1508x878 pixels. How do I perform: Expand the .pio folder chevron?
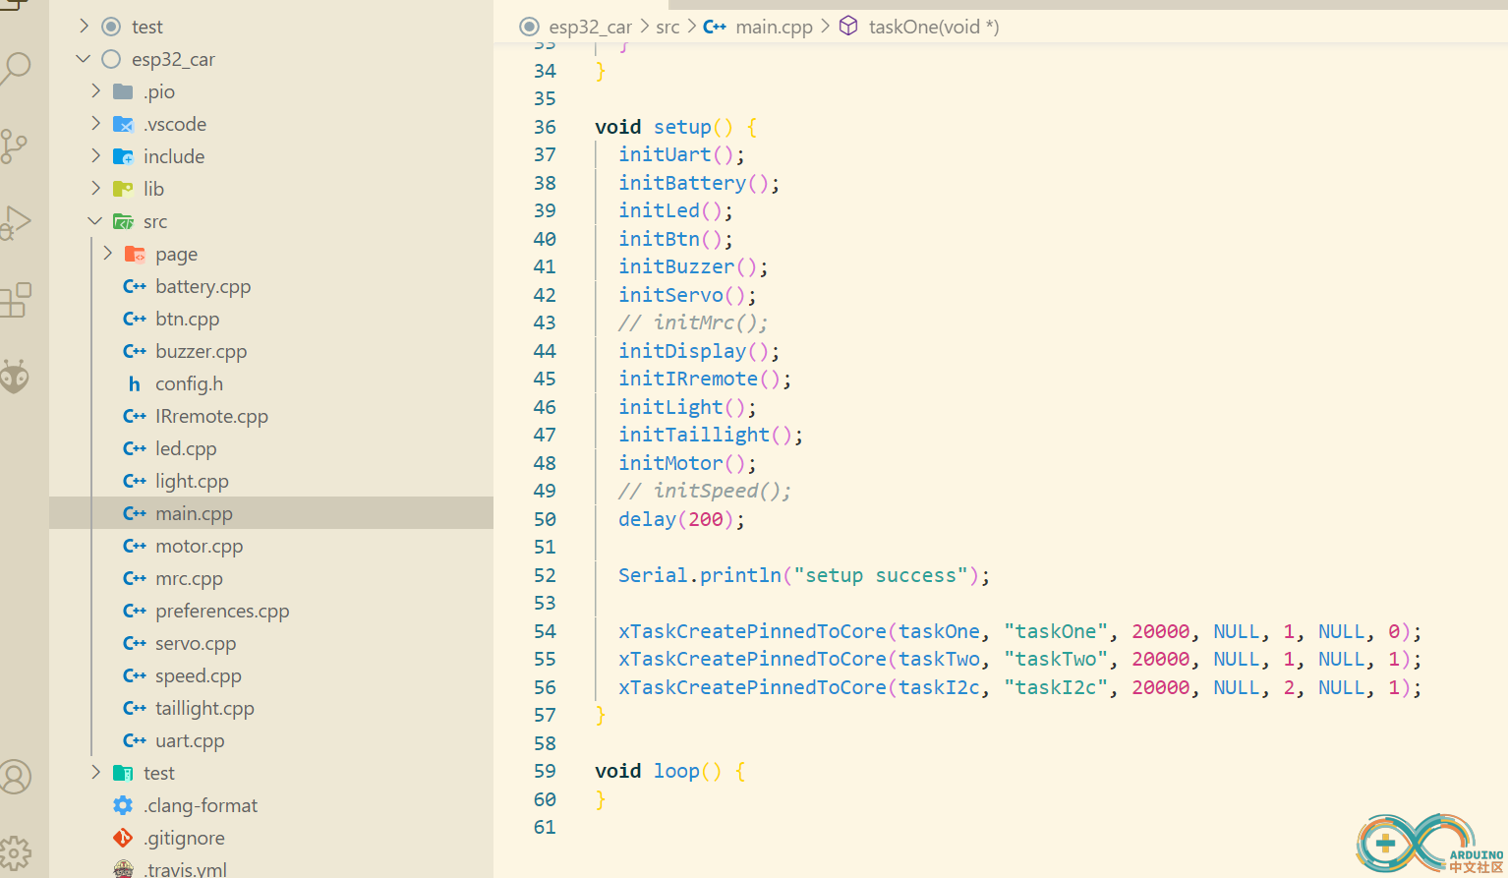[x=96, y=91]
